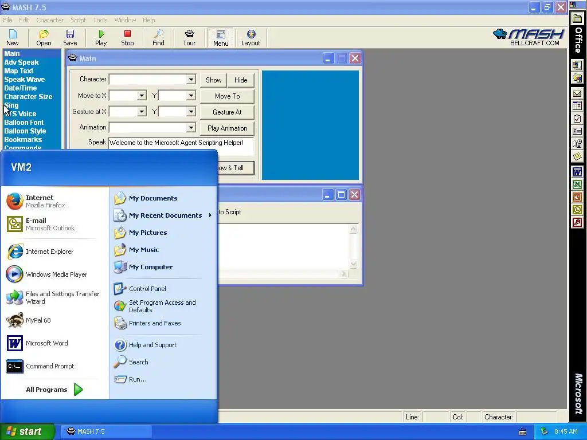This screenshot has height=440, width=587.
Task: Click the Word icon in Office shortcut bar
Action: (577, 172)
